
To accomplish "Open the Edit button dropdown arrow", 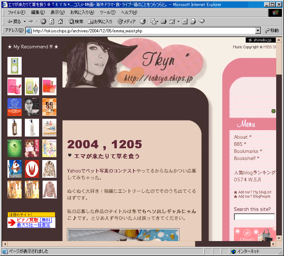I will [178, 22].
